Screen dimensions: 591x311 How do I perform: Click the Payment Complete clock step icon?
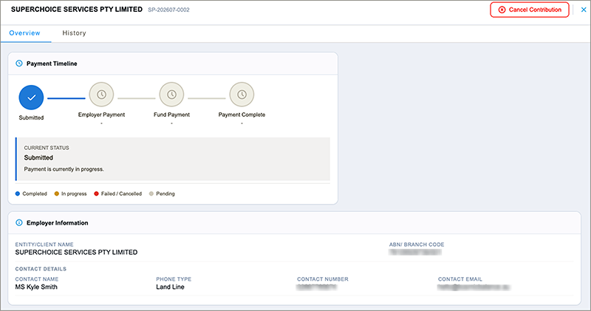[242, 95]
